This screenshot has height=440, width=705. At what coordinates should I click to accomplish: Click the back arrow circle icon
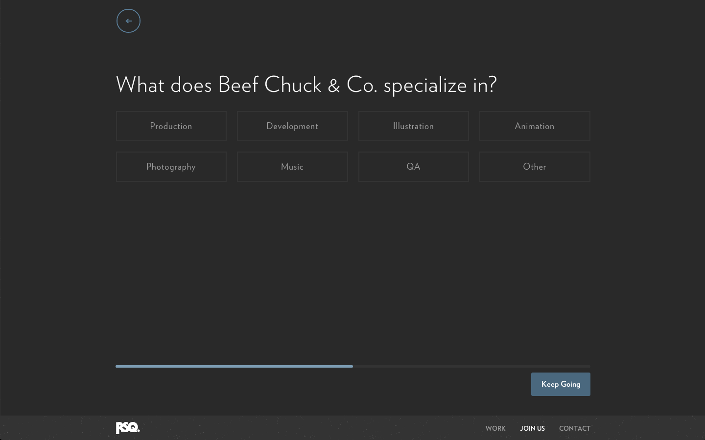pyautogui.click(x=128, y=21)
